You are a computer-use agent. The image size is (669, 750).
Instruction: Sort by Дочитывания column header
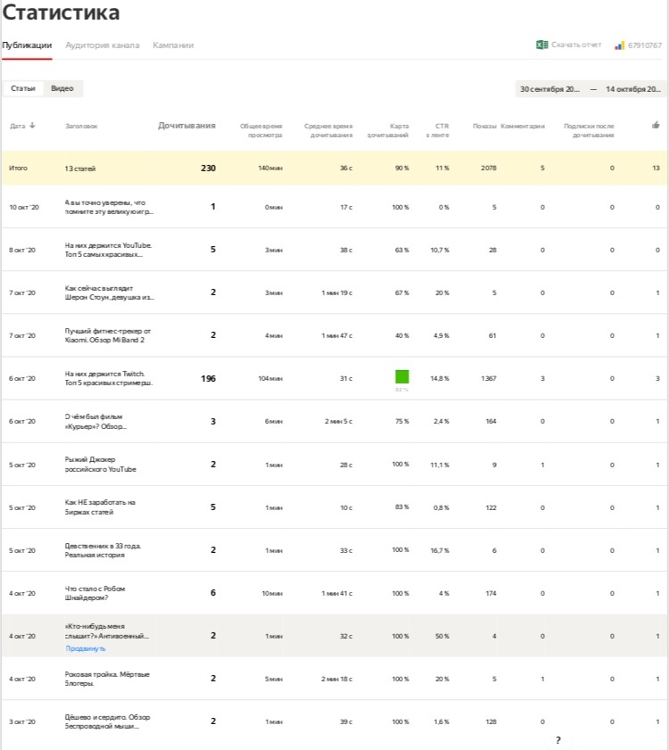click(186, 126)
